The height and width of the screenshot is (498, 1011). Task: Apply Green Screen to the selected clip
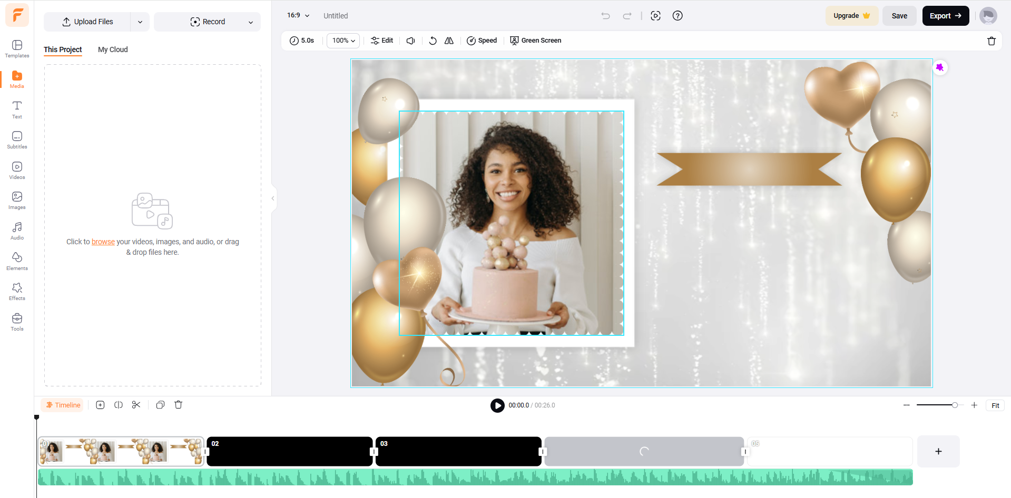click(x=535, y=40)
